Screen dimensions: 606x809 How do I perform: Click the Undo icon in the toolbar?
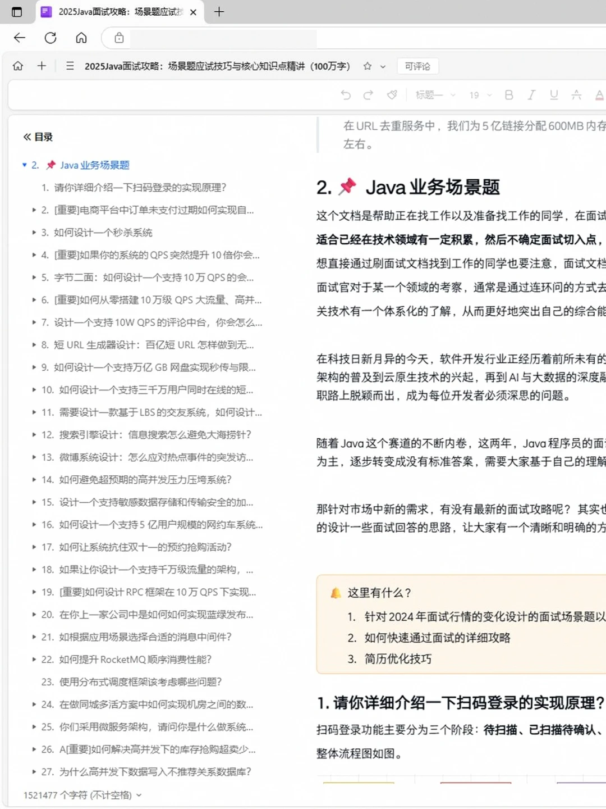click(346, 95)
